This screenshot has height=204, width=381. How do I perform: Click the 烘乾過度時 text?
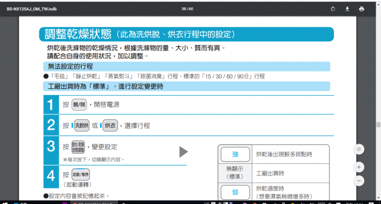click(270, 189)
